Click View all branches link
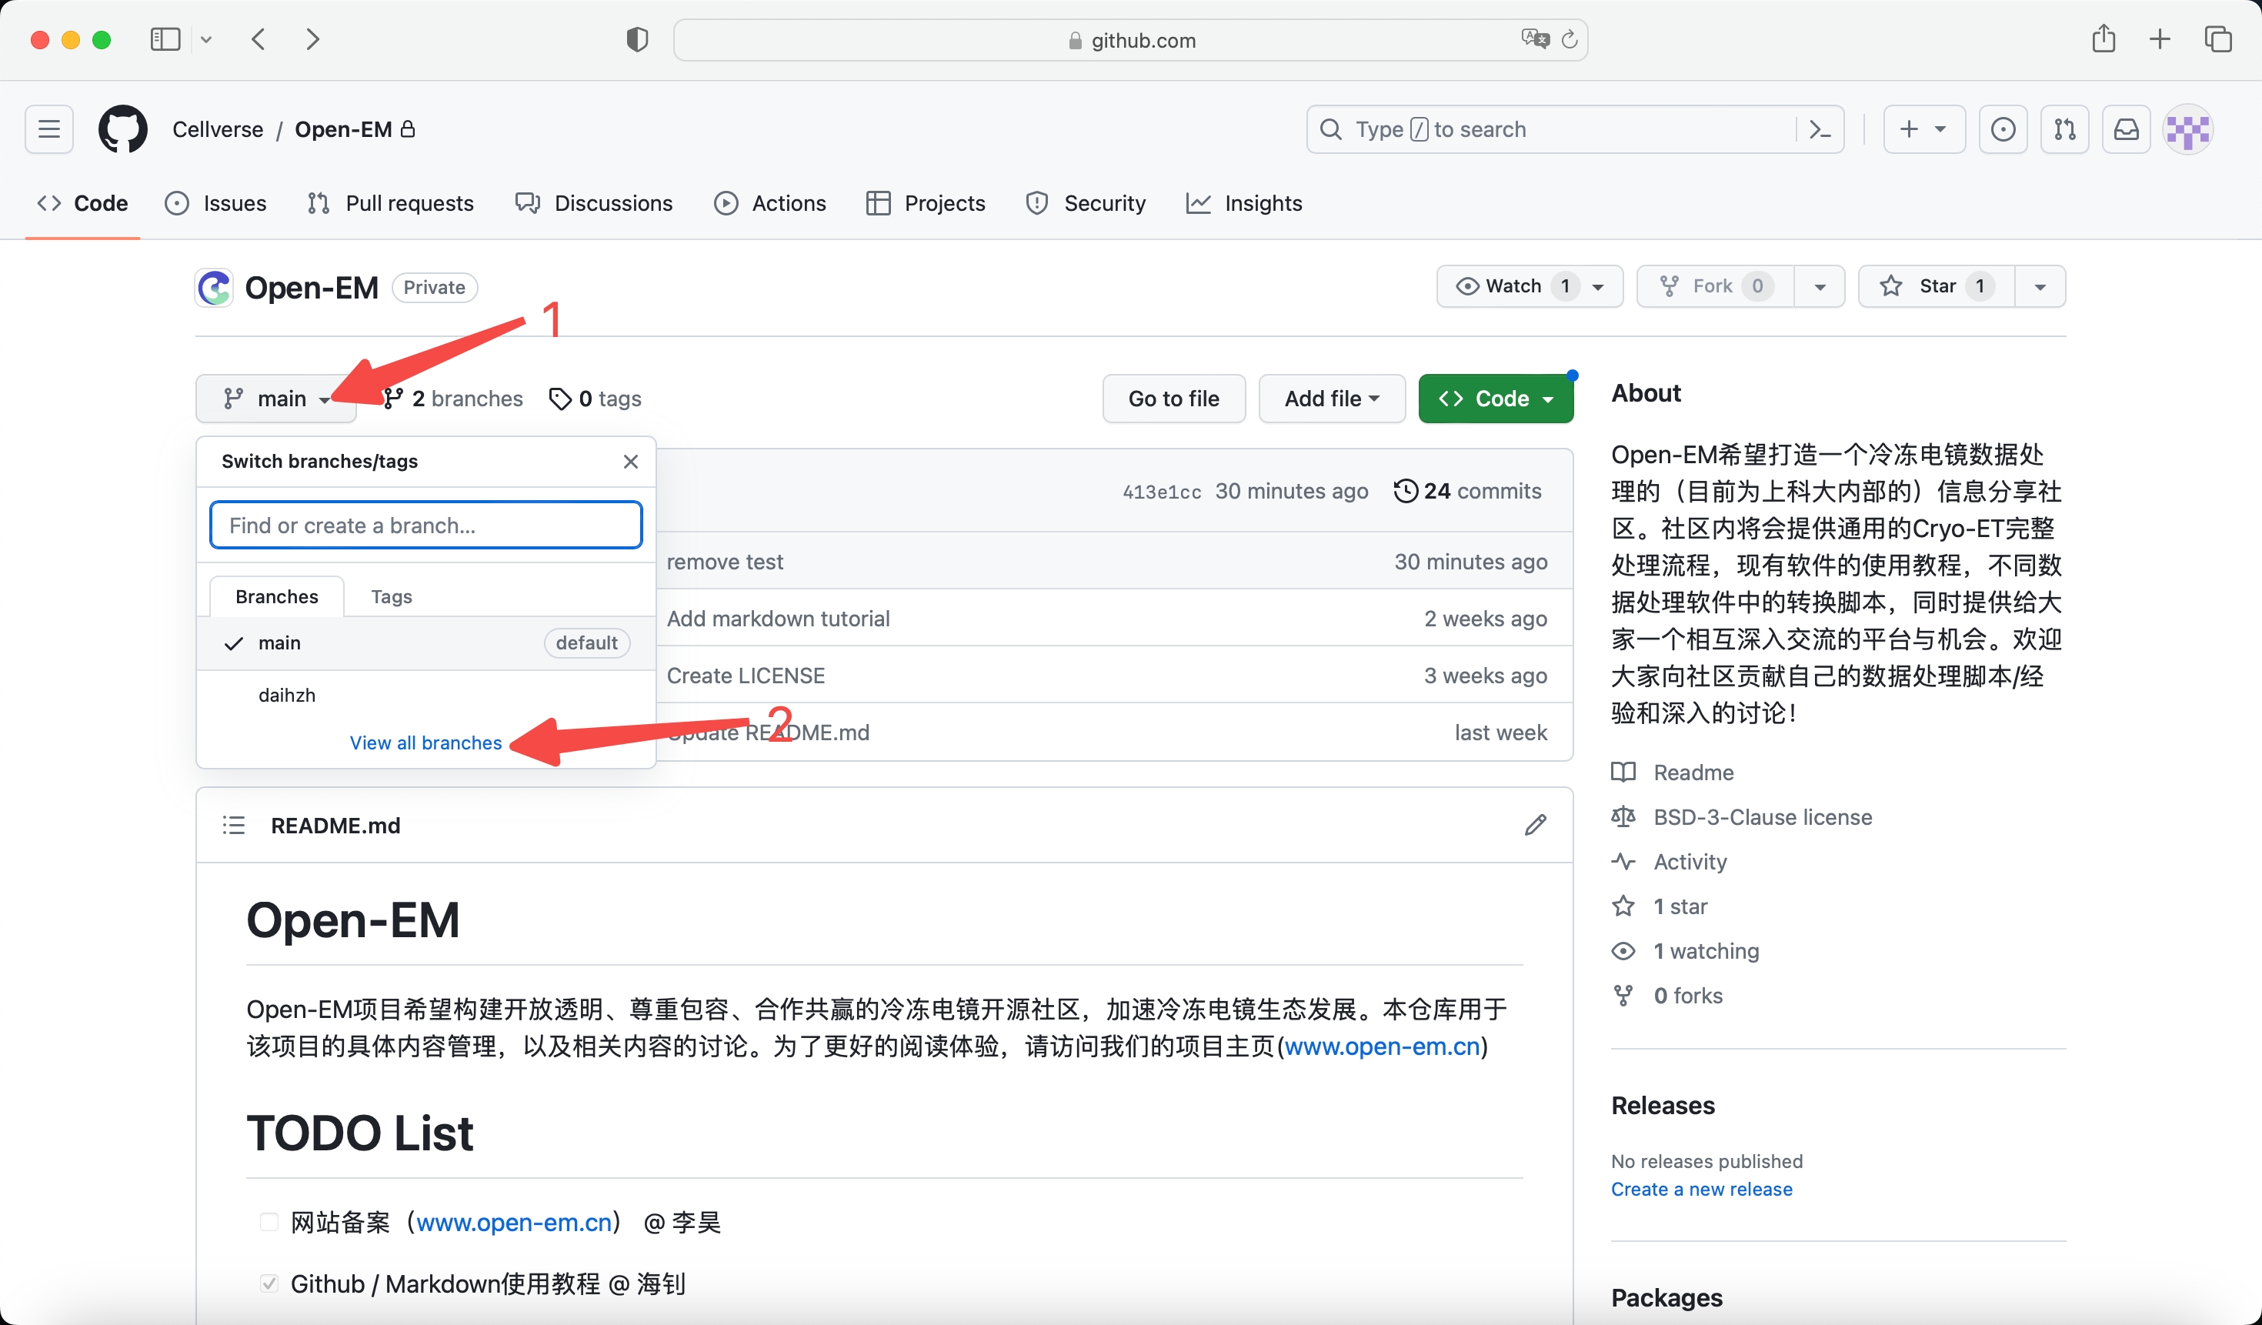This screenshot has height=1325, width=2262. 425,743
